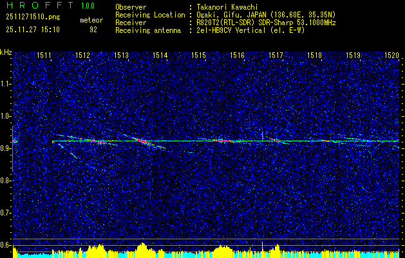Click the yellow power peak below 1513

pos(142,250)
